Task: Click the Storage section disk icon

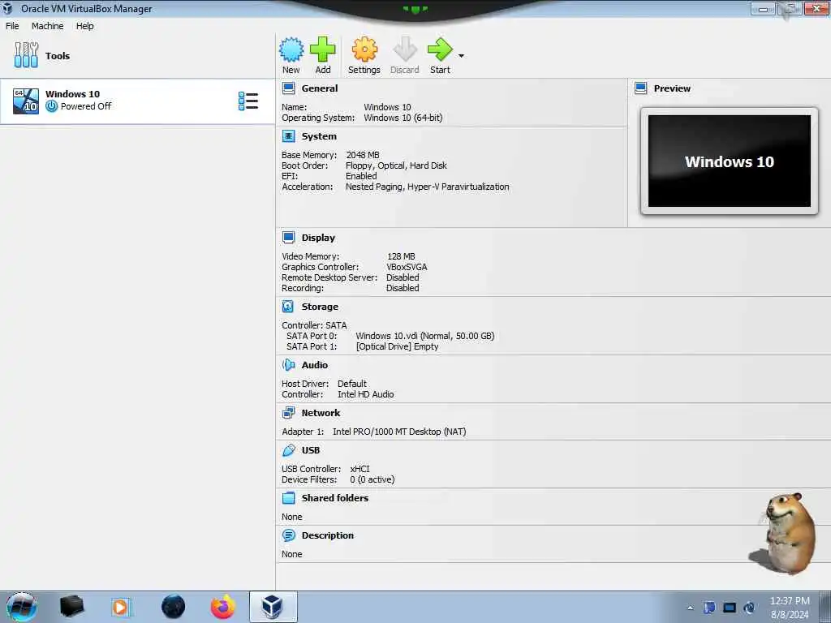Action: point(288,306)
